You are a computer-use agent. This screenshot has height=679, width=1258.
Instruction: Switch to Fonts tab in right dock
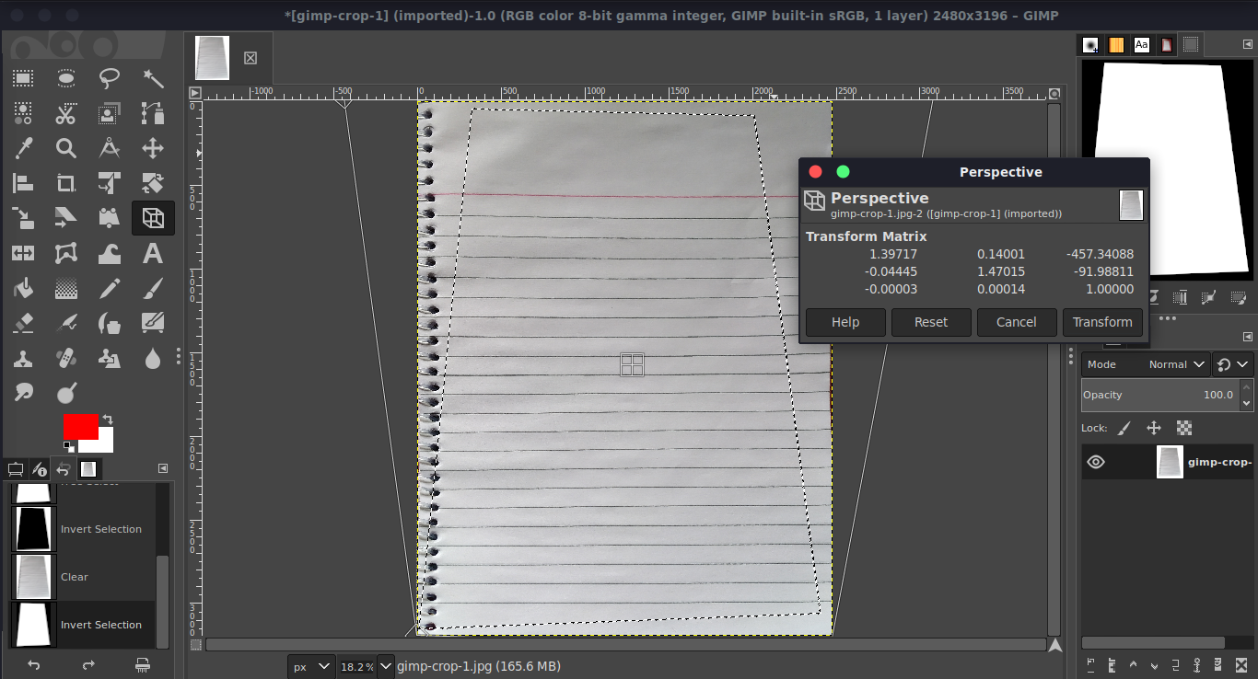pos(1142,44)
